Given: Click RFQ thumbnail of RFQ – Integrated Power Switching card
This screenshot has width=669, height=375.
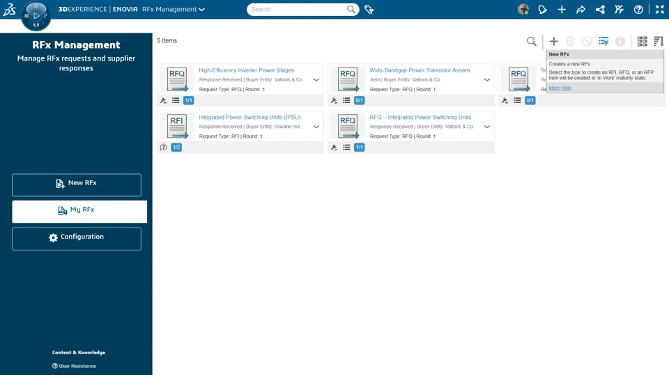Looking at the screenshot, I should 348,126.
